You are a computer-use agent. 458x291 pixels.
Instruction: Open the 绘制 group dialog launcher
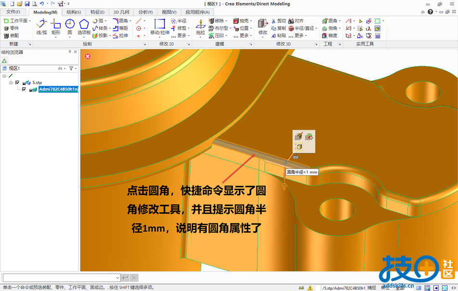click(x=145, y=44)
